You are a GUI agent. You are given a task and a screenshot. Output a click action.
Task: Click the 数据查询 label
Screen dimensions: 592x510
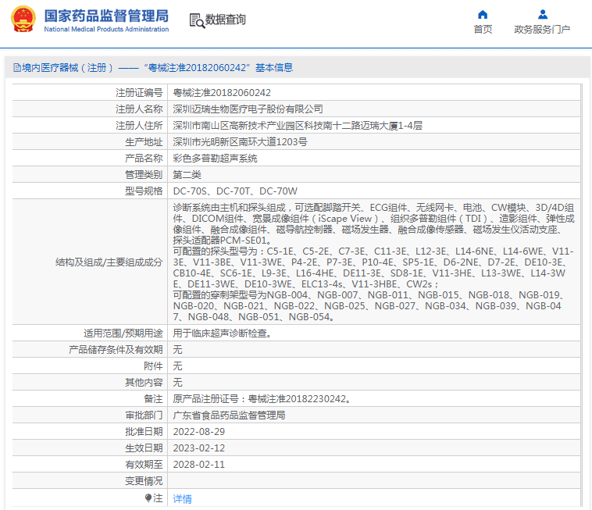click(226, 20)
